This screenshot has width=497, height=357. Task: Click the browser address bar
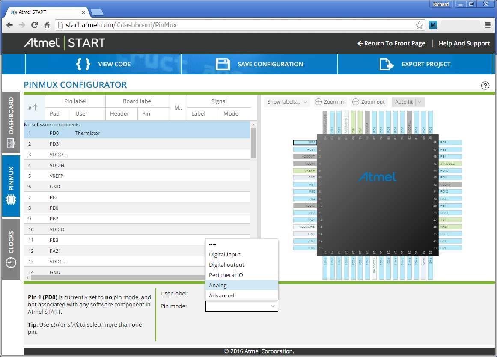pyautogui.click(x=240, y=25)
